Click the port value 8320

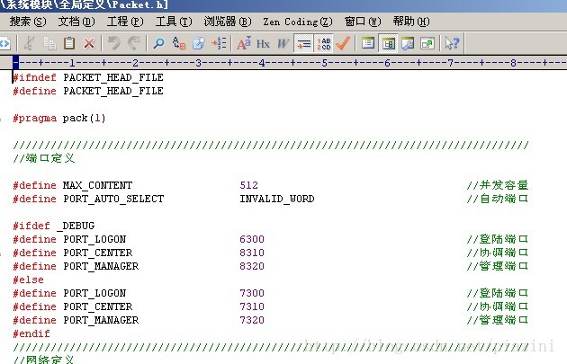[x=252, y=266]
